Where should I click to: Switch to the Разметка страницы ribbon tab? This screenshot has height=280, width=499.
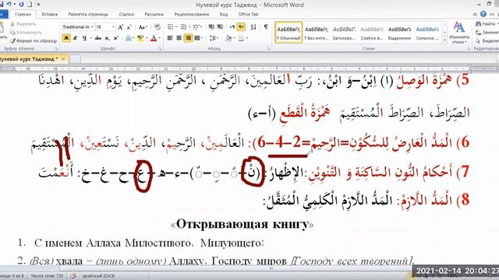click(x=88, y=14)
